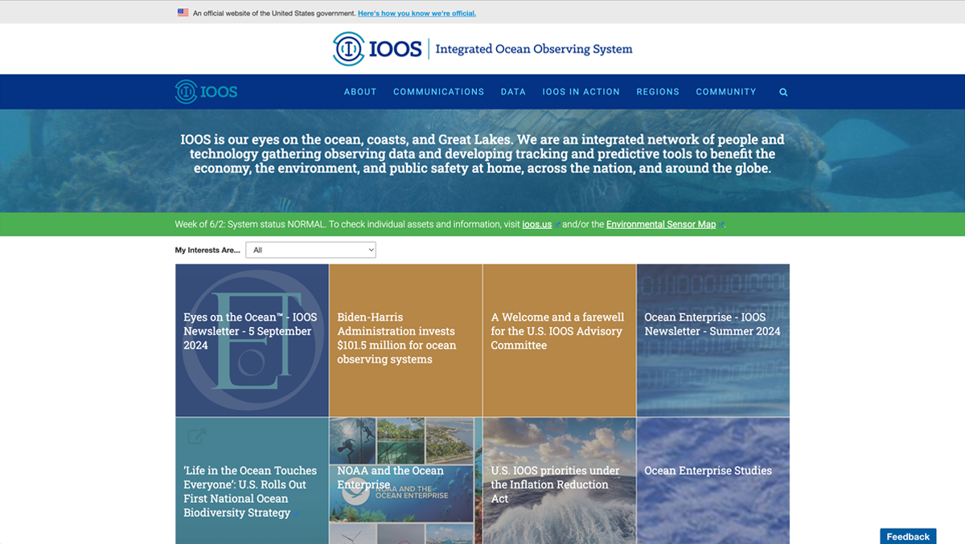Open Ocean Enterprise Newsletter Summer 2024 tile

[x=712, y=340]
